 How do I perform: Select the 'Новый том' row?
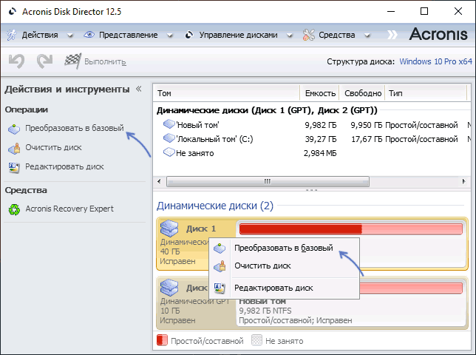pos(312,125)
